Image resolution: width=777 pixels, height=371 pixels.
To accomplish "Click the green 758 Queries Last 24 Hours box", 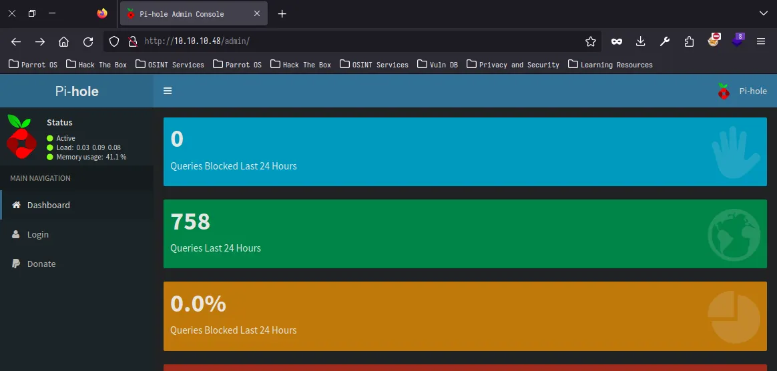I will point(465,234).
